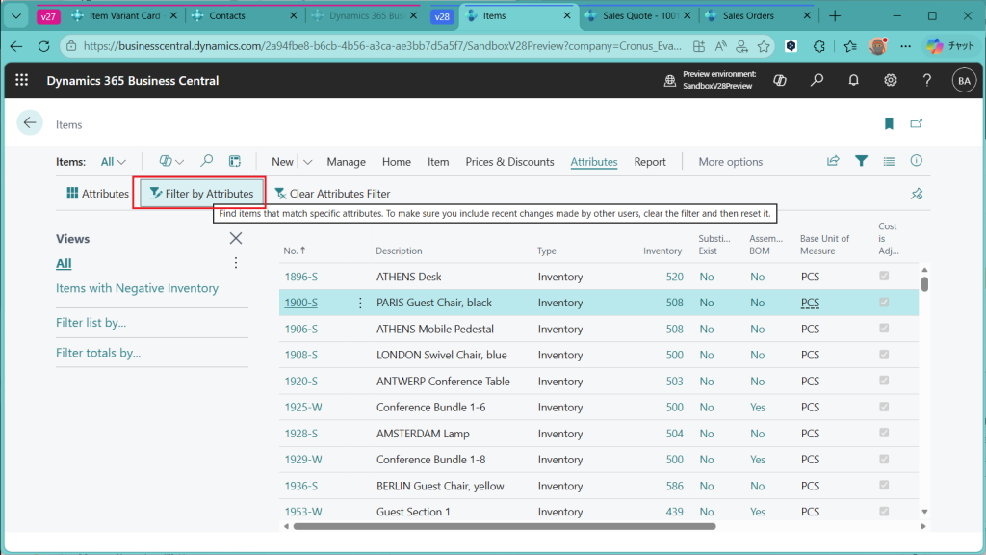
Task: Open the bookmark icon for Items page
Action: coord(889,124)
